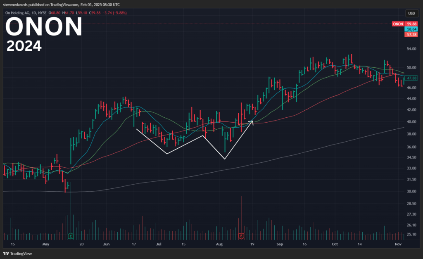Click the -3.74 (-5.88%) change value
The height and width of the screenshot is (259, 423).
coord(114,13)
